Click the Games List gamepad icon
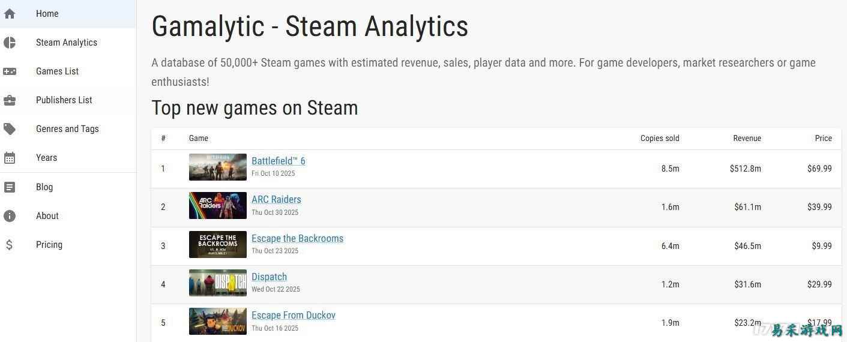 (x=10, y=71)
